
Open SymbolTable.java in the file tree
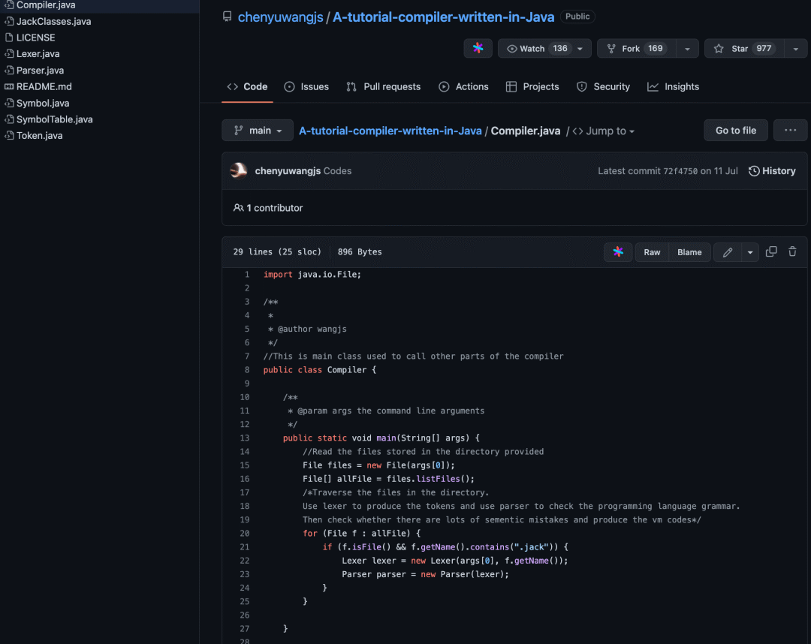pos(54,119)
